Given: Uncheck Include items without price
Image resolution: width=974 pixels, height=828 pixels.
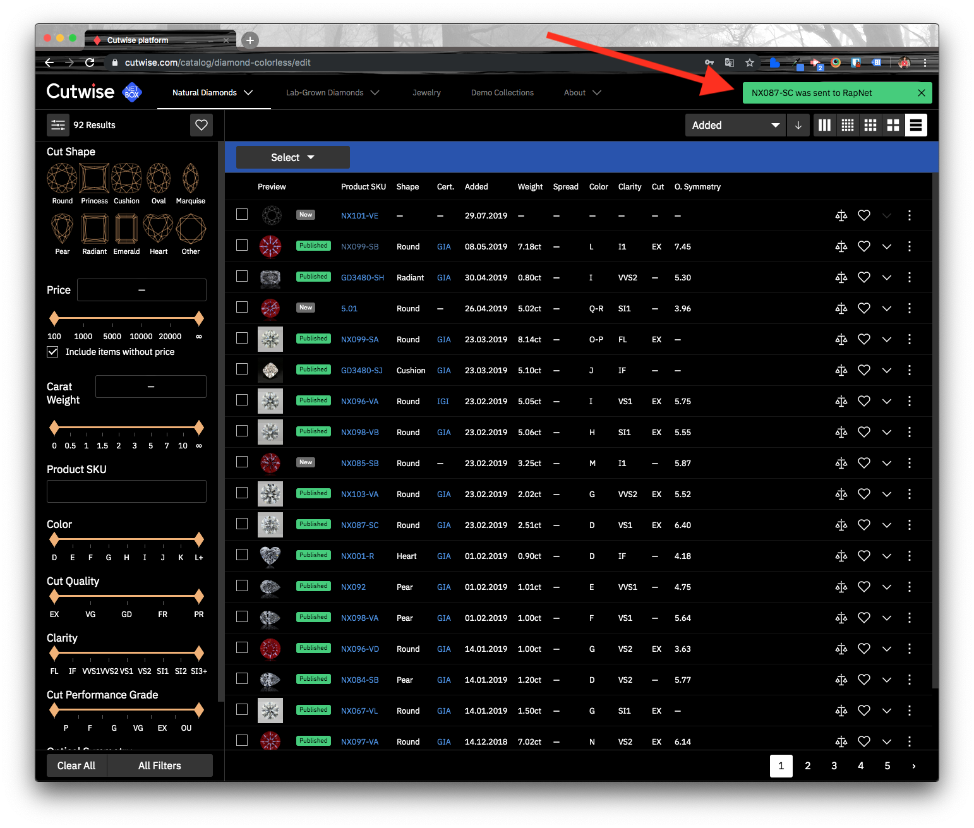Looking at the screenshot, I should tap(52, 352).
